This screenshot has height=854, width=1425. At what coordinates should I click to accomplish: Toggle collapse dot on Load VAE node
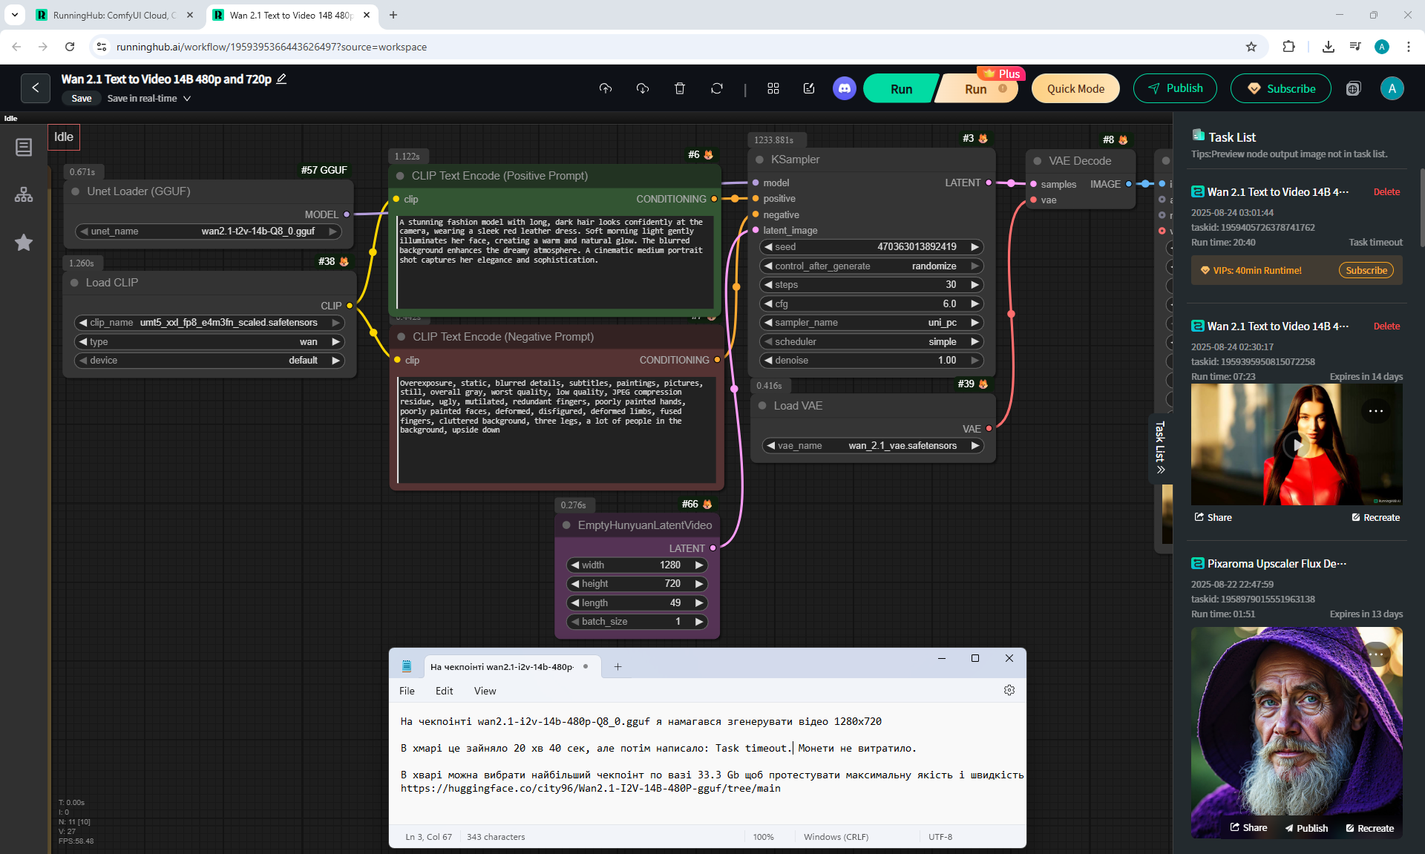762,406
